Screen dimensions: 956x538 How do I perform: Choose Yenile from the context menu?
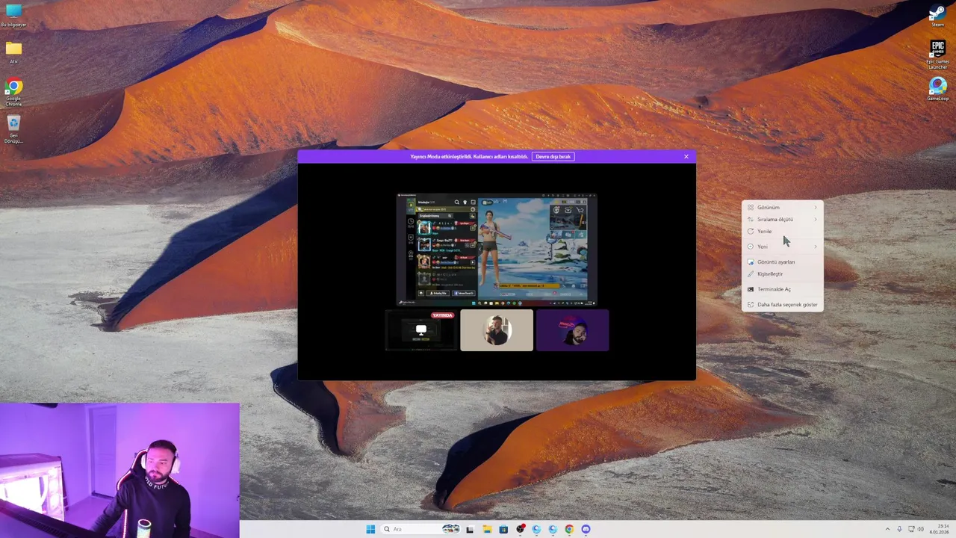(x=783, y=231)
